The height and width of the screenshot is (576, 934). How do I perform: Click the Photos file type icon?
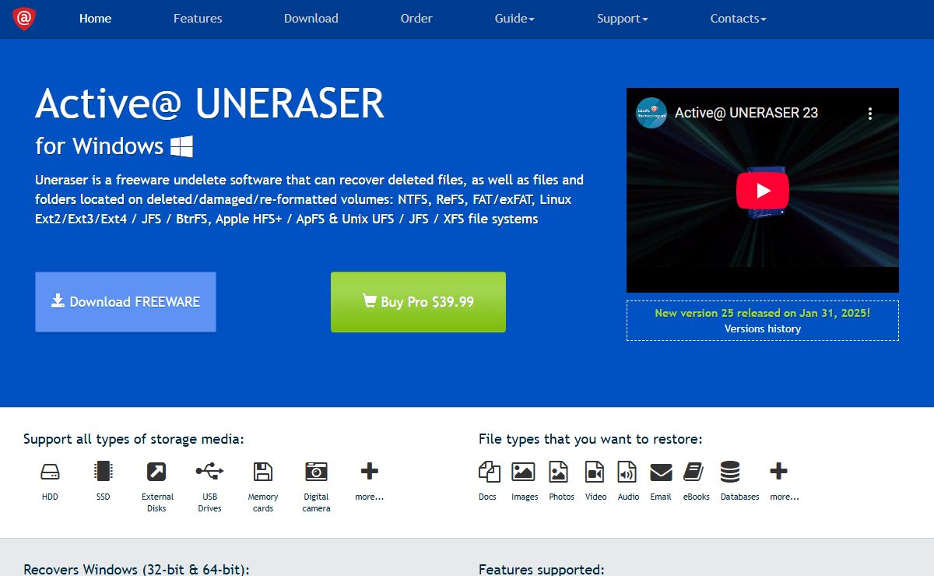tap(559, 472)
